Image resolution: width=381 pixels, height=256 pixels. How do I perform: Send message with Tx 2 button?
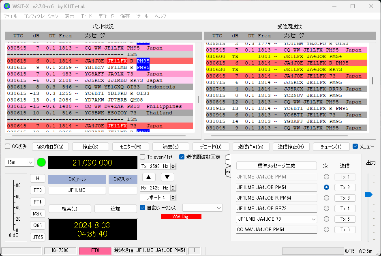click(x=345, y=187)
